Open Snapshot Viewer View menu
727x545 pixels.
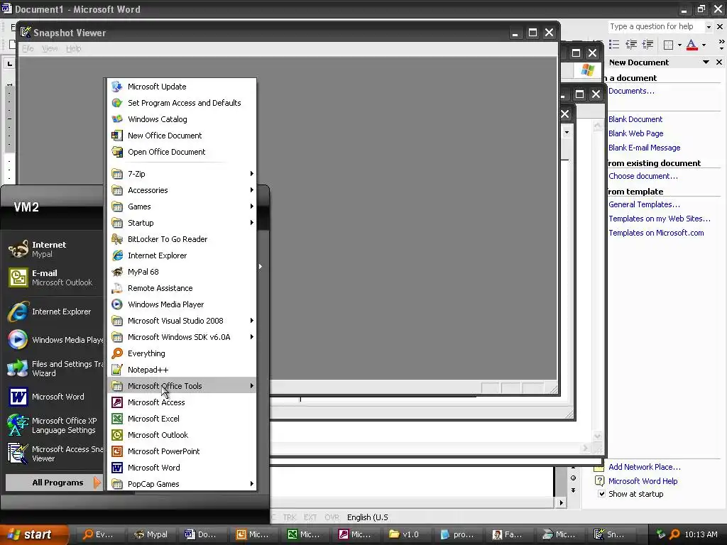click(50, 49)
